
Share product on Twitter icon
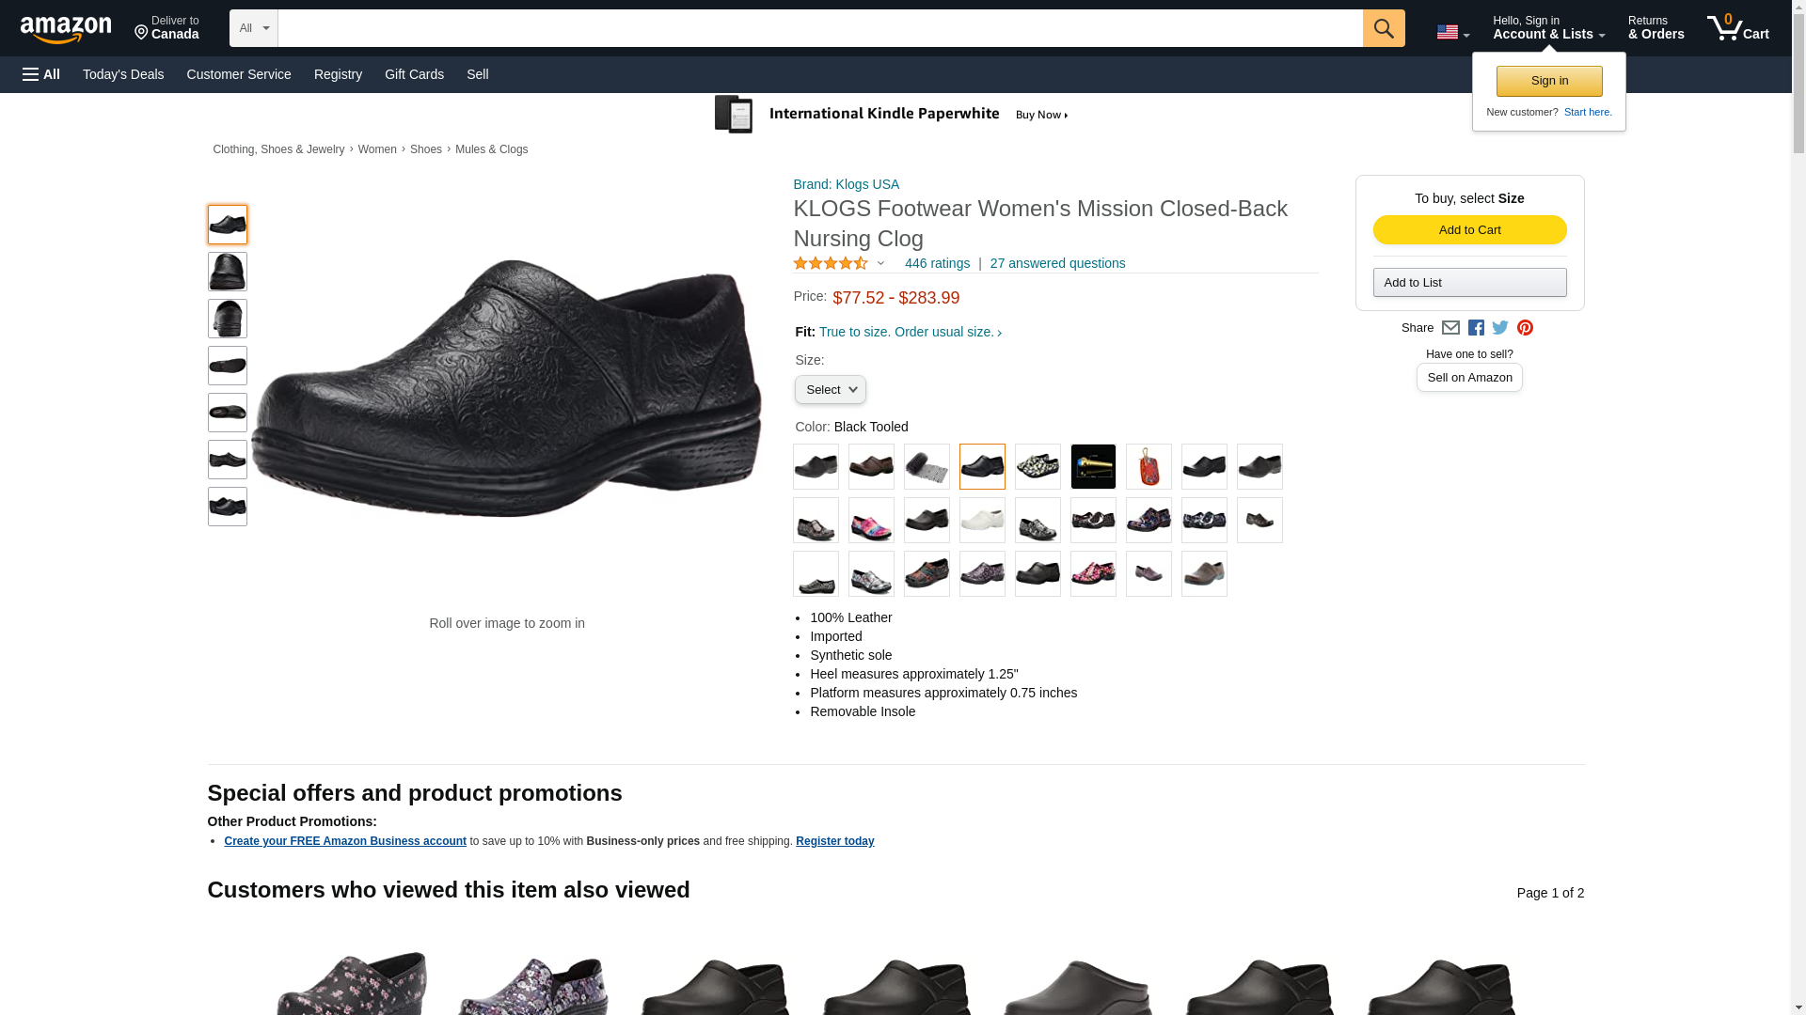pos(1500,328)
